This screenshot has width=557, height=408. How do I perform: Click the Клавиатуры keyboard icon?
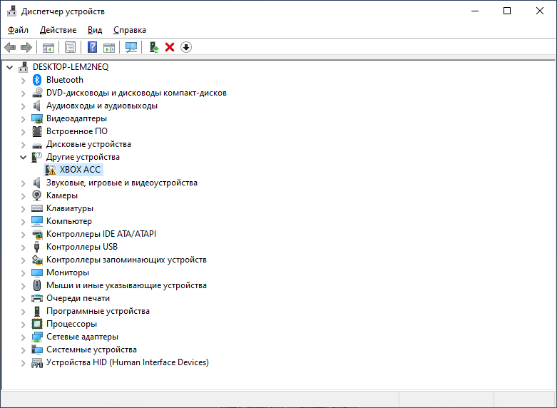(x=37, y=208)
